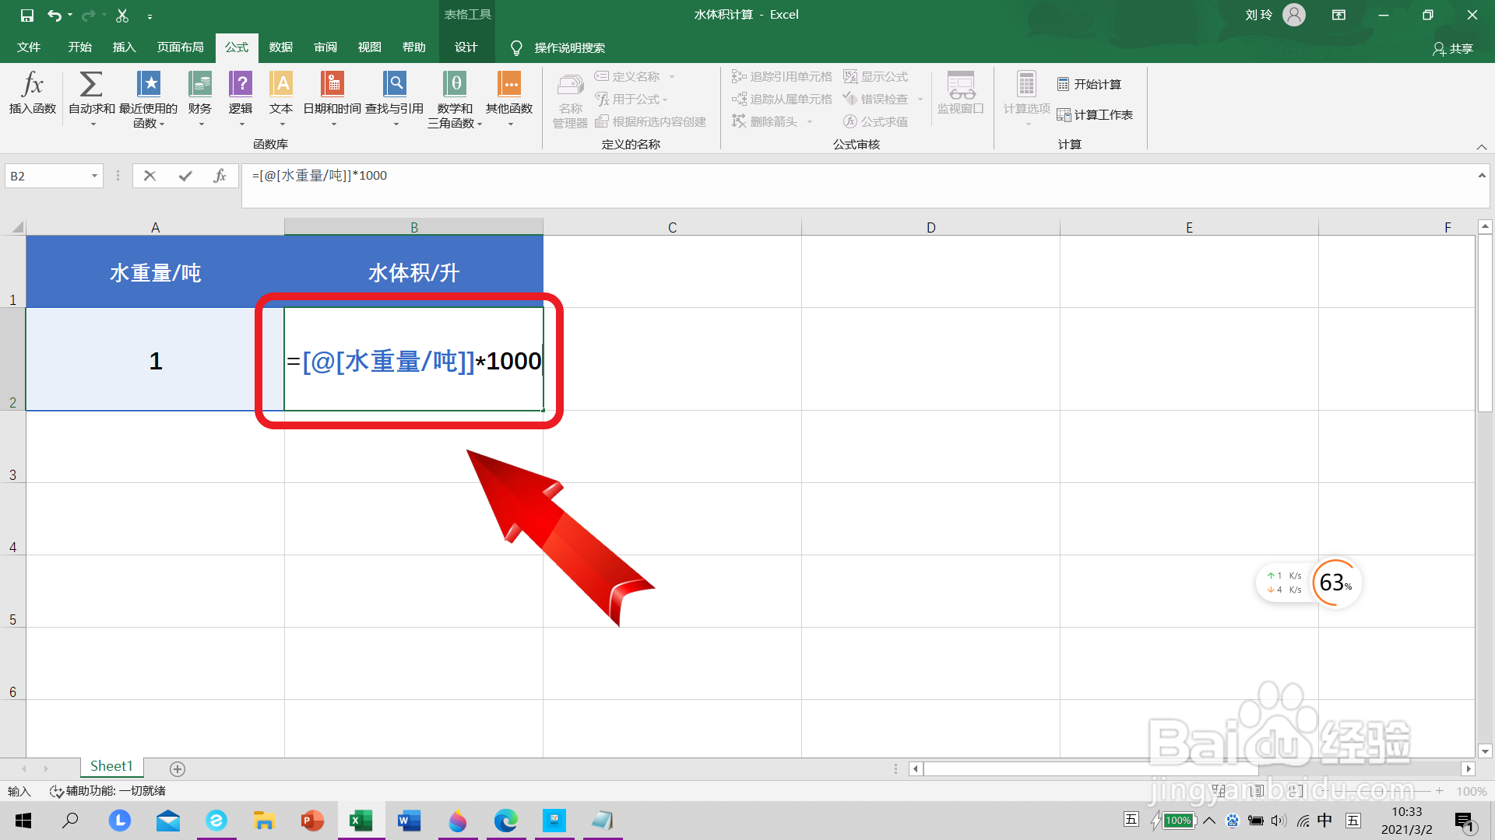
Task: Click the 开始计算 button
Action: coord(1089,84)
